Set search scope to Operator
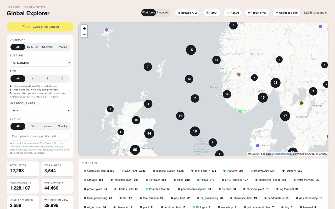Screen dimensions: 335x209 48,126
